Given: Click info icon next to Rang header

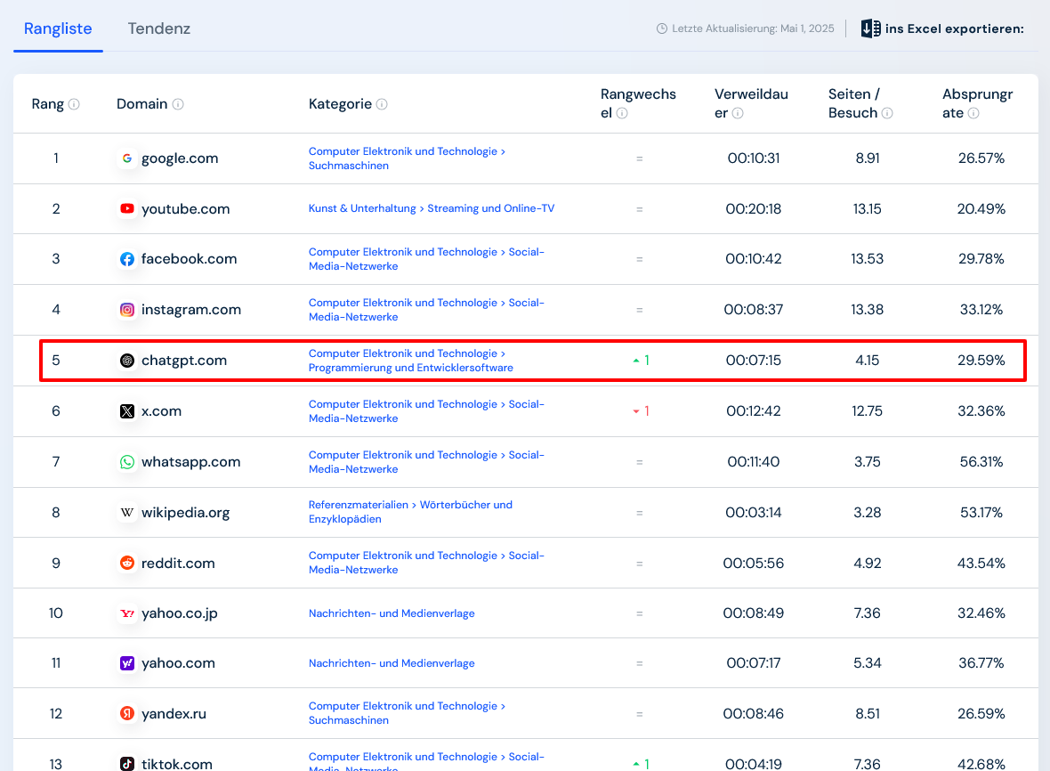Looking at the screenshot, I should pyautogui.click(x=74, y=104).
